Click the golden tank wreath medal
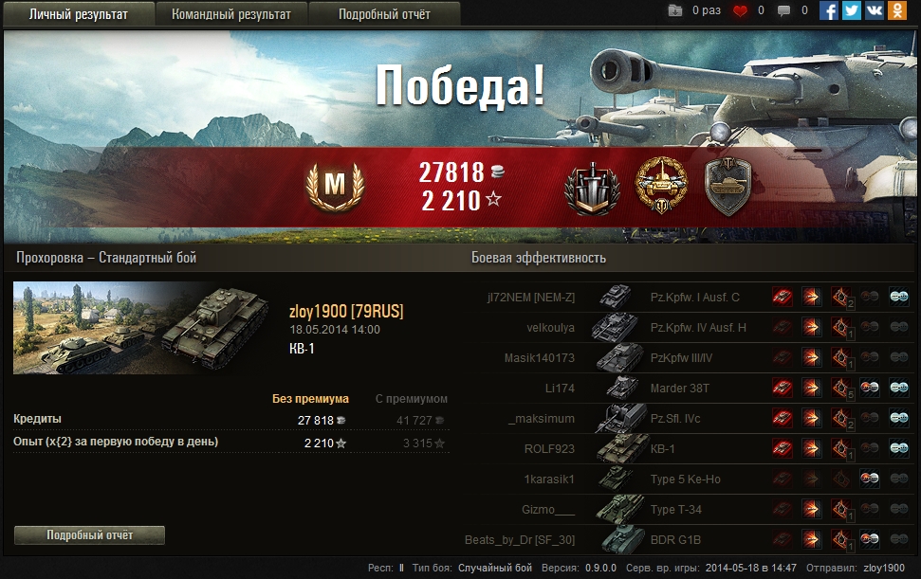The image size is (921, 579). coord(662,186)
